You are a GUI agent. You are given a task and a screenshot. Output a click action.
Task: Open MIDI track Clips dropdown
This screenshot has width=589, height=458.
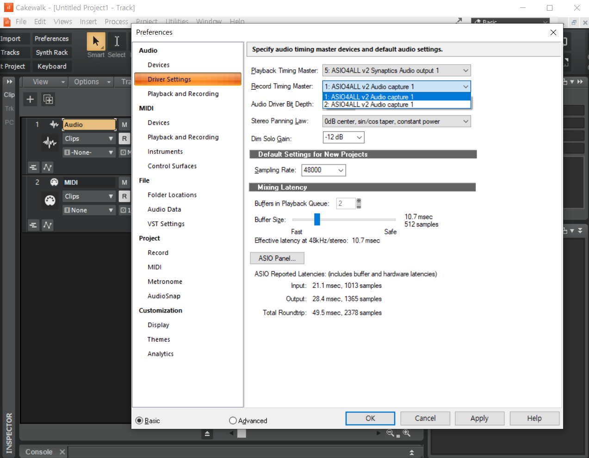click(x=89, y=196)
